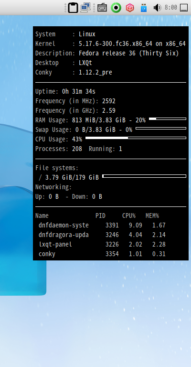Click the Swap Usage bar

(161, 128)
